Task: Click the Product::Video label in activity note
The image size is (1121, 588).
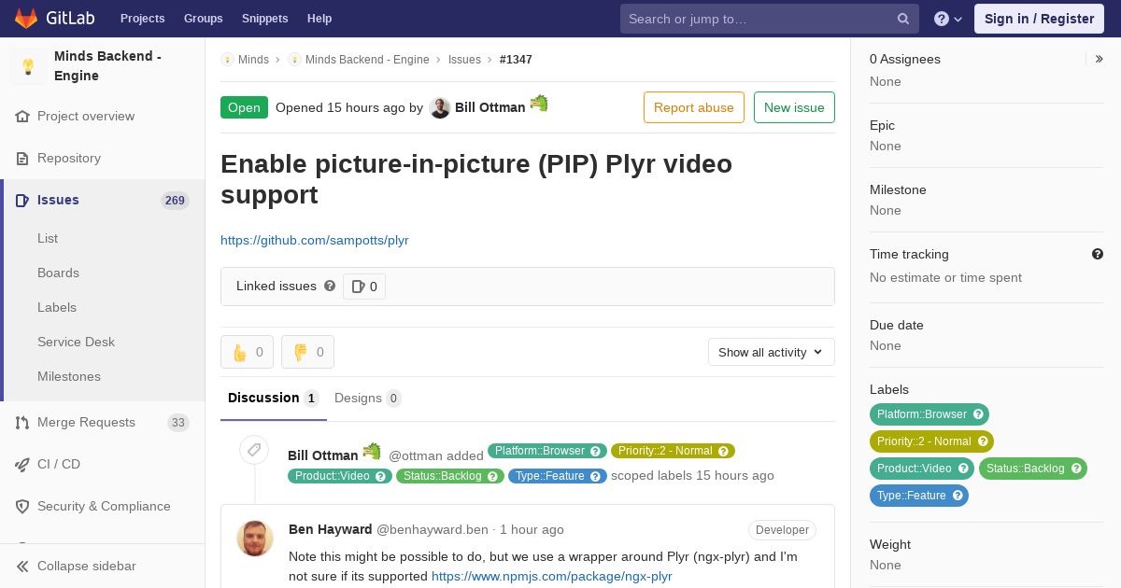Action: point(340,476)
